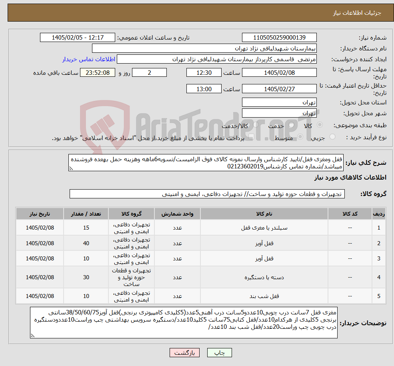Select the متوسط purchase type radio
The image size is (394, 366).
(x=300, y=137)
